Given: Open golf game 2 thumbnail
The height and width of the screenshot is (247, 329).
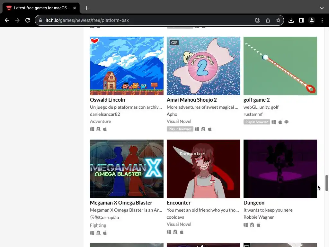Looking at the screenshot, I should tap(280, 66).
